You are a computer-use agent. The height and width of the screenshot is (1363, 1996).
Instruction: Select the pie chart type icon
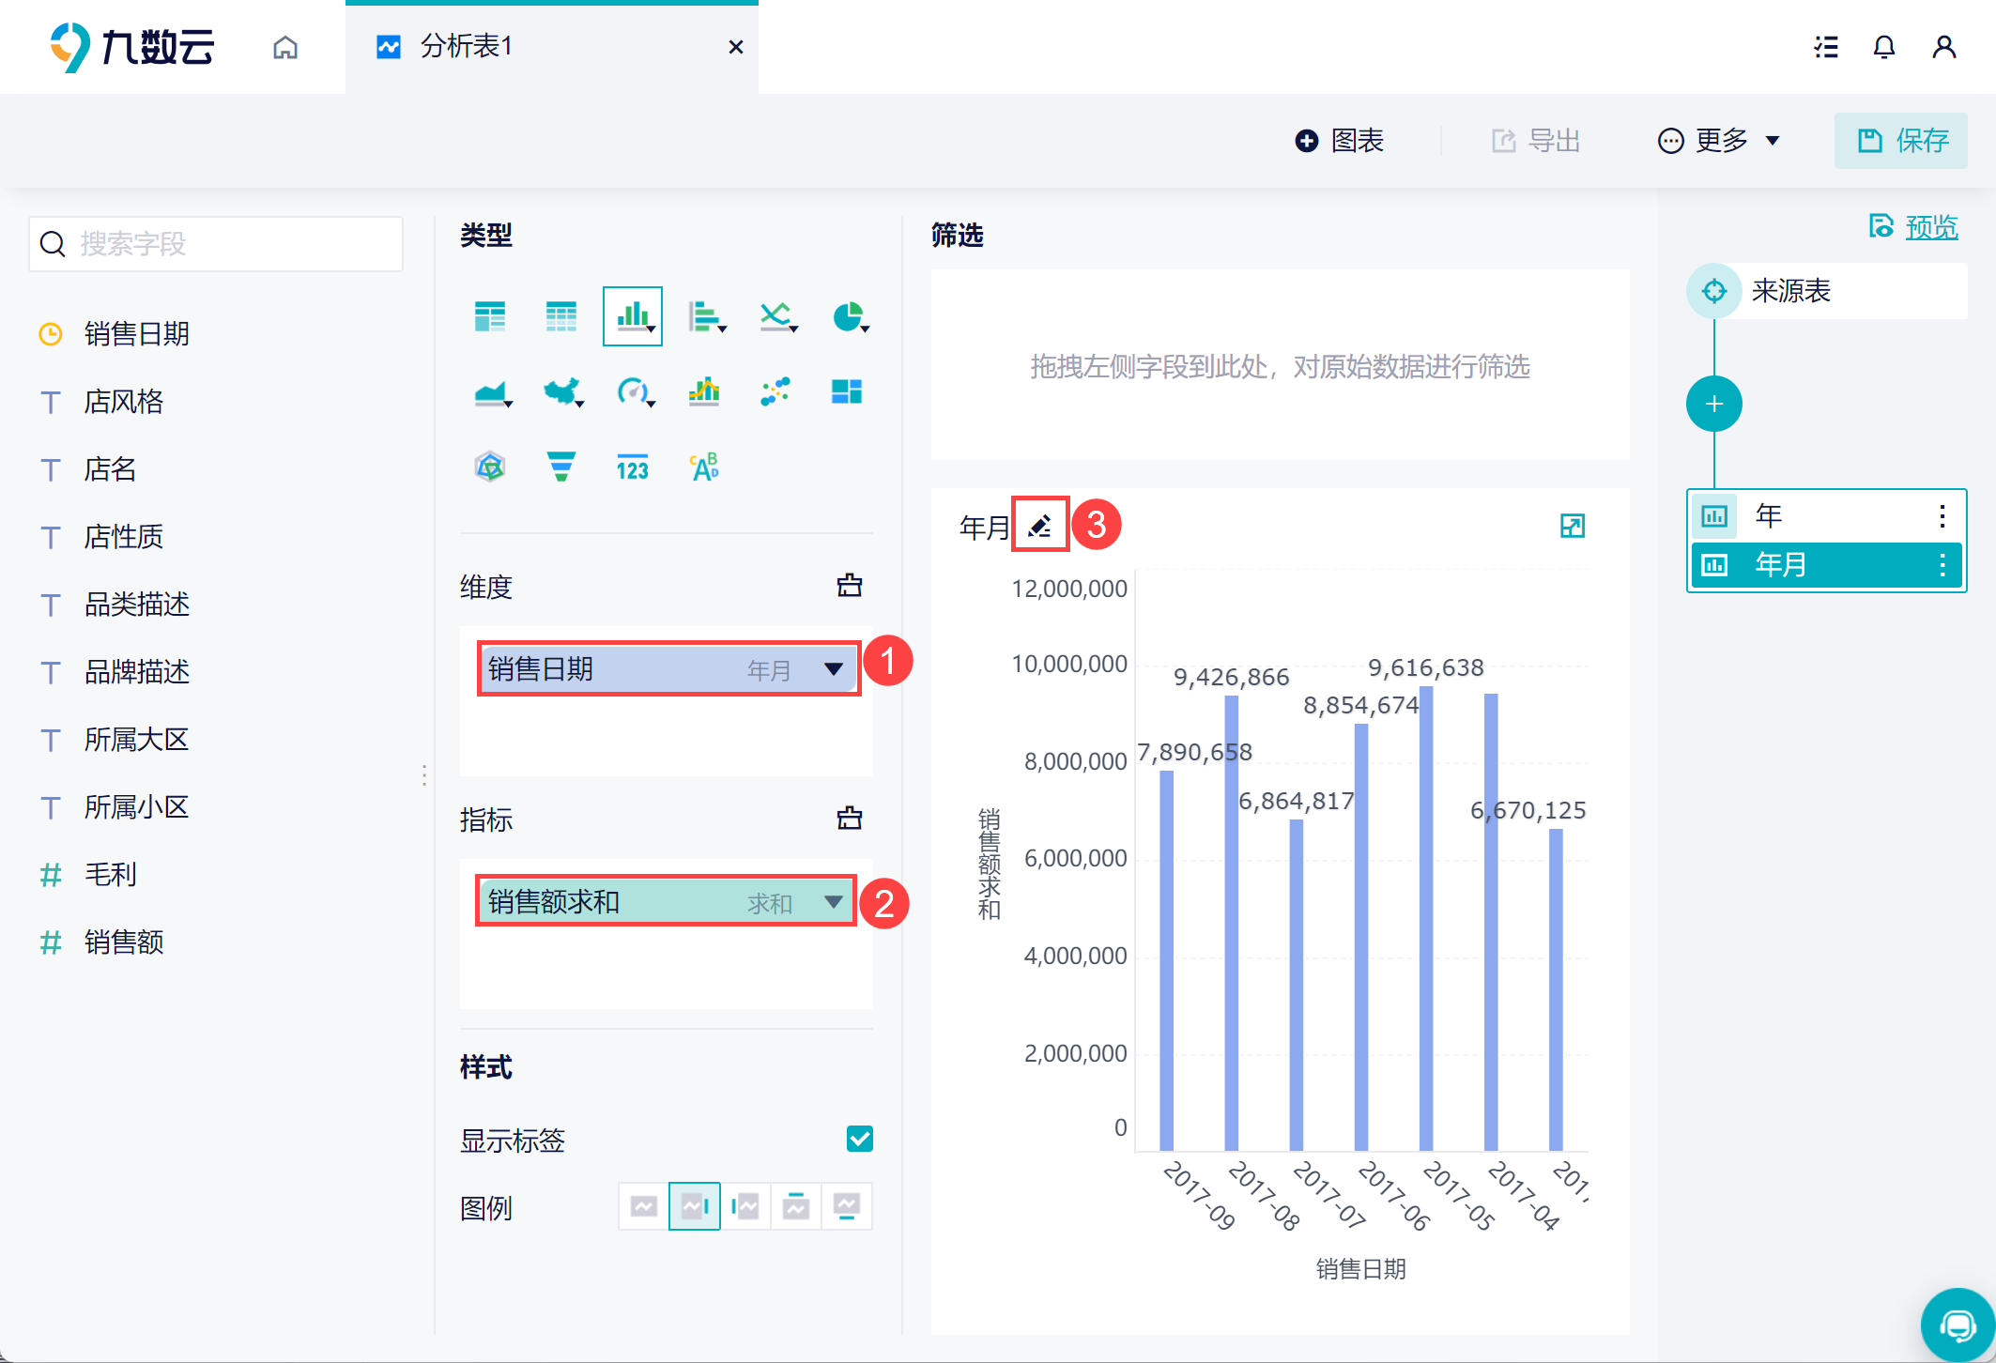click(849, 317)
